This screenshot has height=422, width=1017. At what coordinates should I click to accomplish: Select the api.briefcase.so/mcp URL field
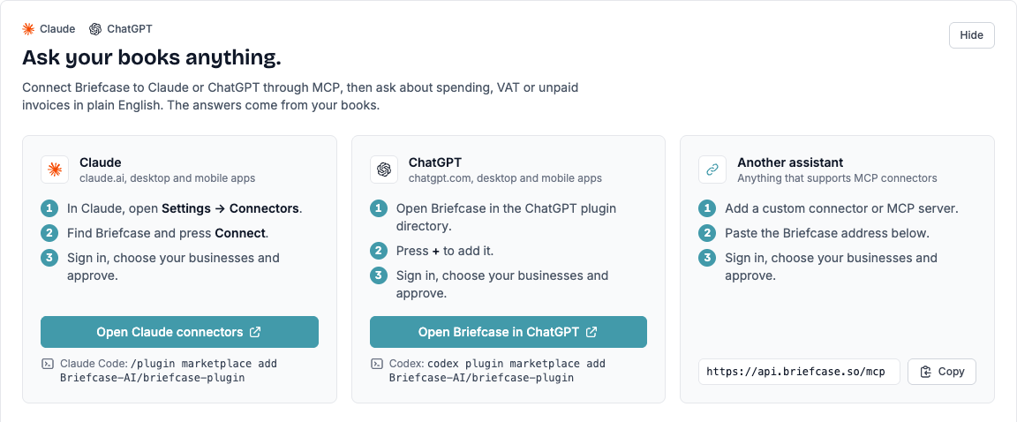pos(799,372)
